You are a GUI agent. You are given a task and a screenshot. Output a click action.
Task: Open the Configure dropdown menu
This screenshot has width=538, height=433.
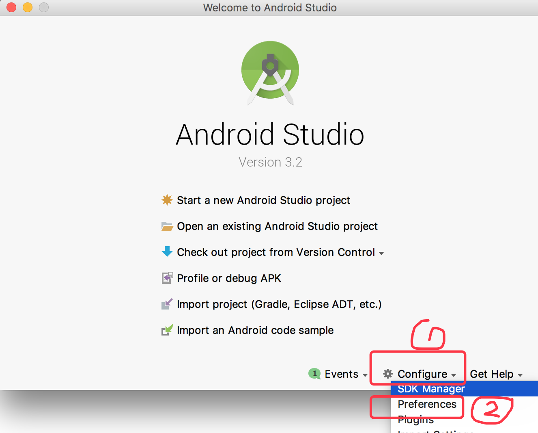coord(423,374)
